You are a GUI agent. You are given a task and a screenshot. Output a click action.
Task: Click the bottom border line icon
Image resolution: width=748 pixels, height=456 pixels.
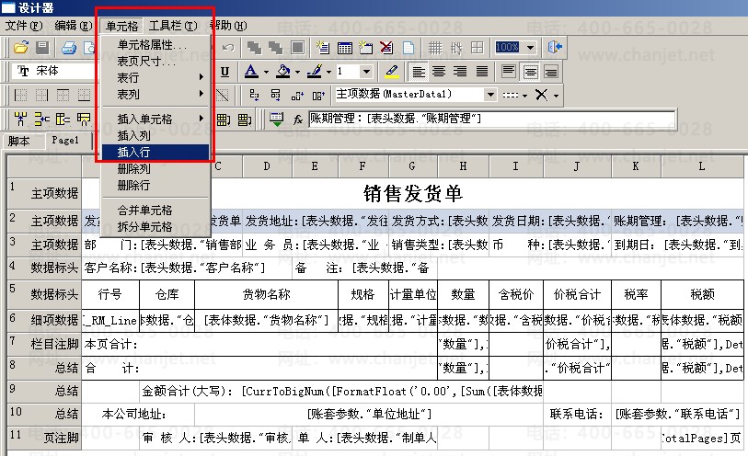point(84,96)
